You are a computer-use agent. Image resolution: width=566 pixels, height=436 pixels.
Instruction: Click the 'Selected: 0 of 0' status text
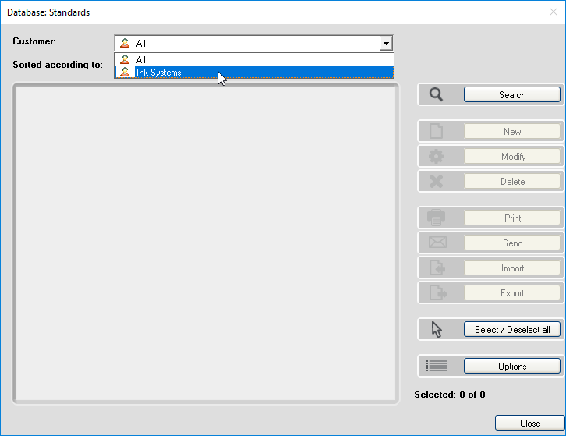(x=449, y=395)
